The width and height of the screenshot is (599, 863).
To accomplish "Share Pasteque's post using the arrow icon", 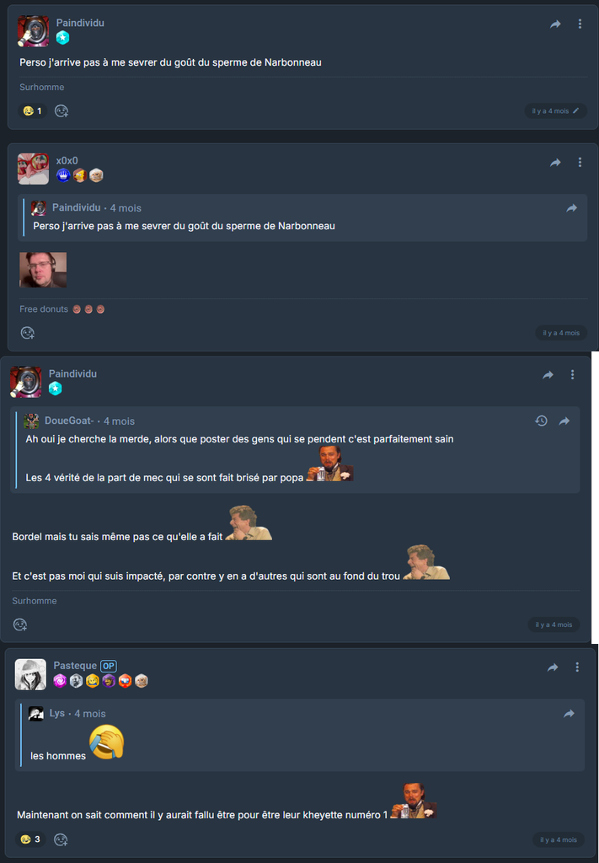I will point(553,667).
